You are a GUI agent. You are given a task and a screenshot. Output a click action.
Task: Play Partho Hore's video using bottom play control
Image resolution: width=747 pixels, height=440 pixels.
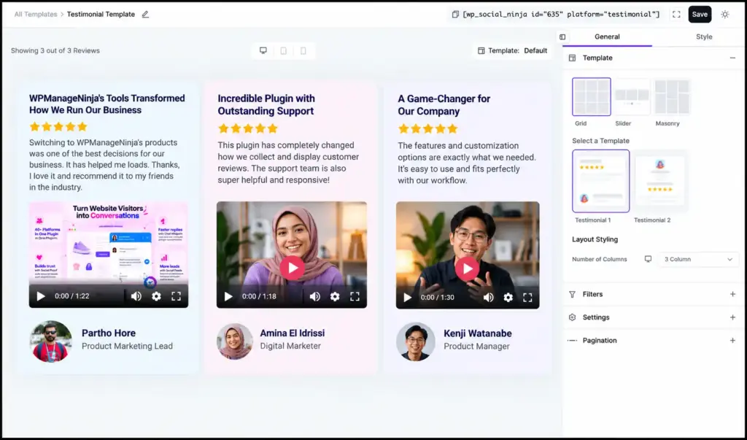click(41, 296)
